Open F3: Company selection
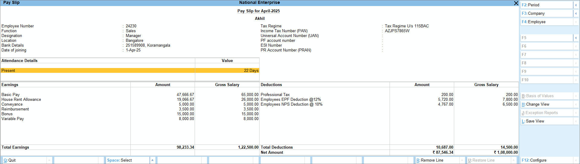Screen dimensions: 580x164 [546, 14]
